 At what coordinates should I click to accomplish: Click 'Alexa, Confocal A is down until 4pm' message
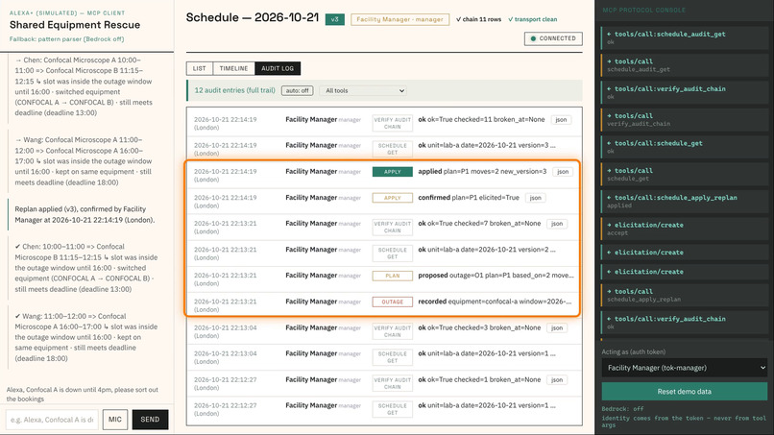(x=83, y=394)
